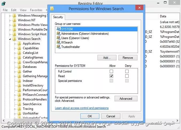Click the Applications folder icon

click(x=19, y=44)
